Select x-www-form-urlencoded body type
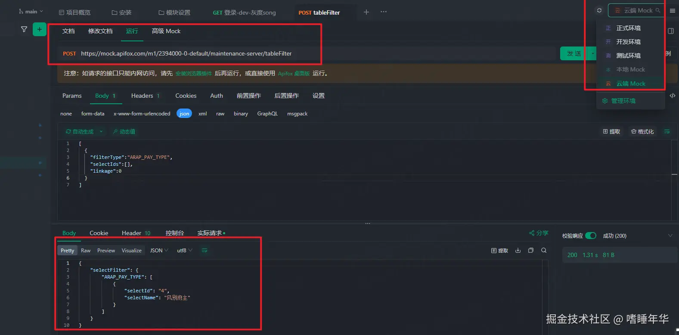679x335 pixels. (x=142, y=114)
